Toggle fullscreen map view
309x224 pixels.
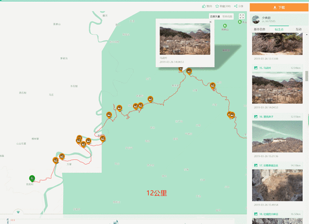click(x=242, y=16)
